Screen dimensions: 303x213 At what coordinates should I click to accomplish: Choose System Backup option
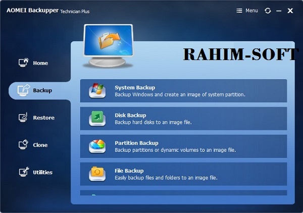point(183,91)
